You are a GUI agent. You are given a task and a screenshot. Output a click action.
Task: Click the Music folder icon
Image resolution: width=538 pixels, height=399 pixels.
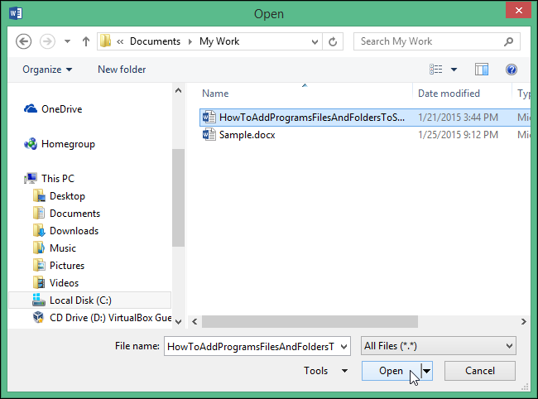pos(39,248)
